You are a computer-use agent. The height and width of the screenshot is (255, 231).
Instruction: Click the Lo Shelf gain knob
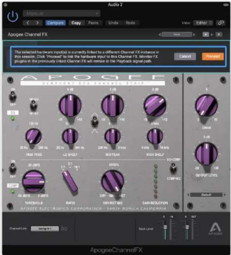pyautogui.click(x=70, y=106)
